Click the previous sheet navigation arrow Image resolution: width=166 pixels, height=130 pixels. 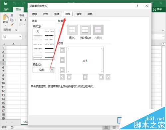pyautogui.click(x=6, y=122)
